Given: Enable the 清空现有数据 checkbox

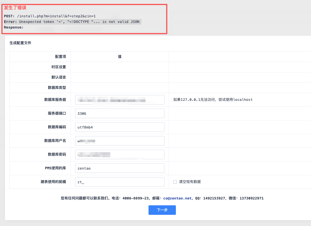Looking at the screenshot, I should pos(175,182).
